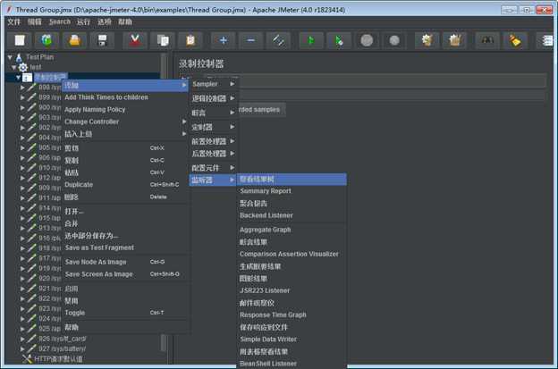This screenshot has width=558, height=369.
Task: Click the Toggle toolbar icon beside minus
Action: click(x=278, y=40)
